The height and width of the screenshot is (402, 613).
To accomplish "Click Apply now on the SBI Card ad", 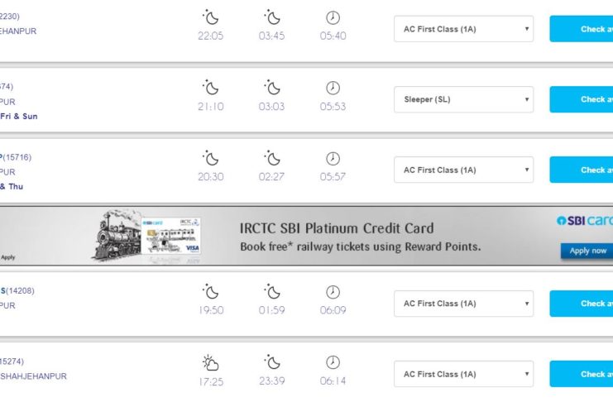I will coord(587,251).
